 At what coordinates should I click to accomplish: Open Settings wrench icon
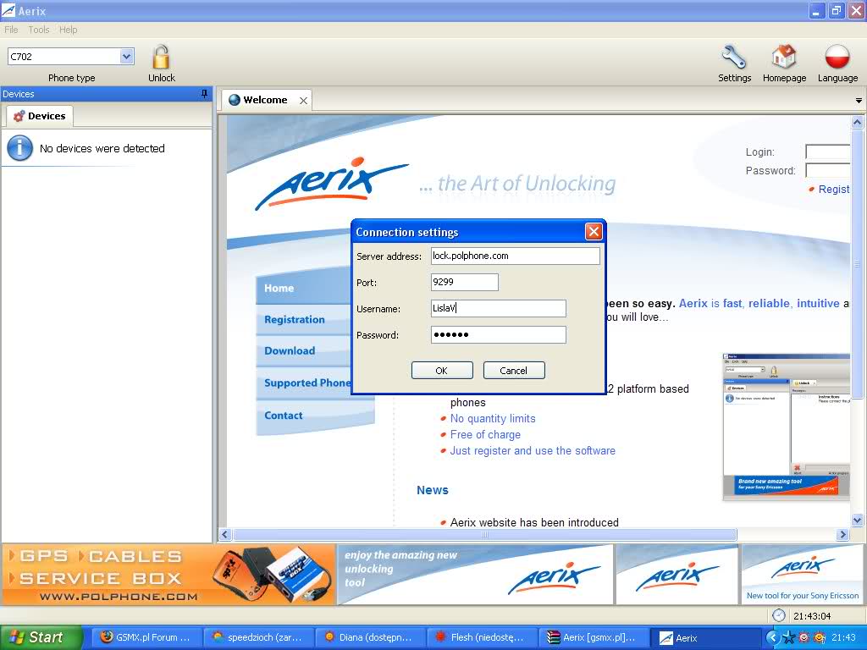(733, 58)
